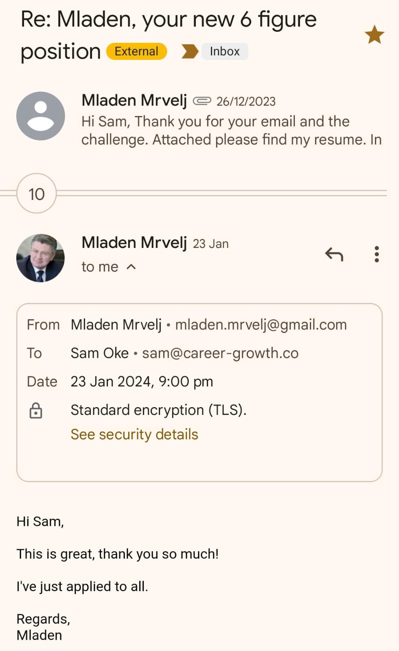Reply using the arrow icon
399x651 pixels.
[334, 254]
